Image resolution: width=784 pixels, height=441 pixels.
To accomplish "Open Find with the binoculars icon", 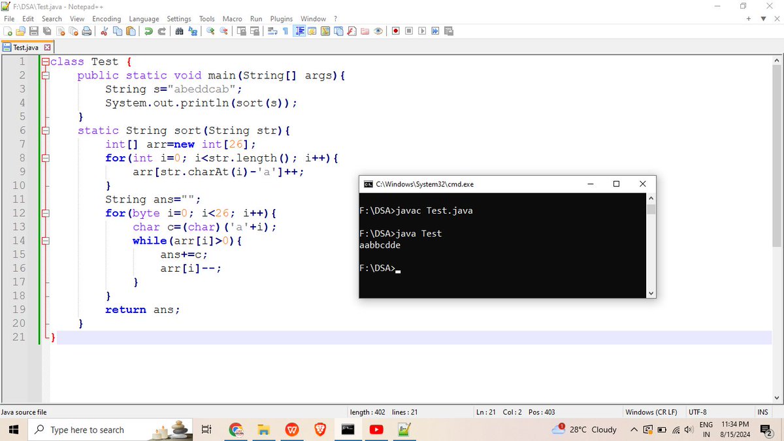I will (179, 31).
